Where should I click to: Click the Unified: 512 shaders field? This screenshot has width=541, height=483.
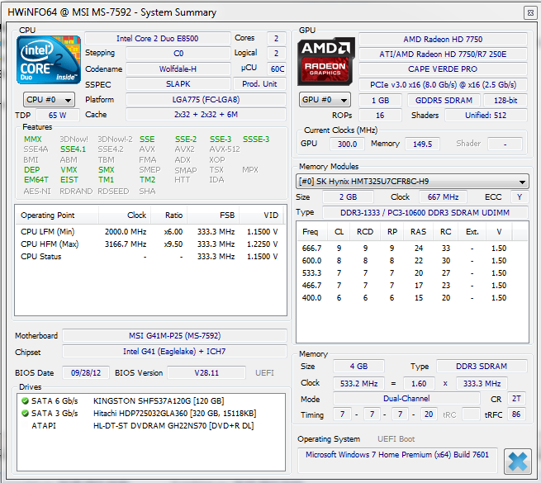click(x=486, y=116)
